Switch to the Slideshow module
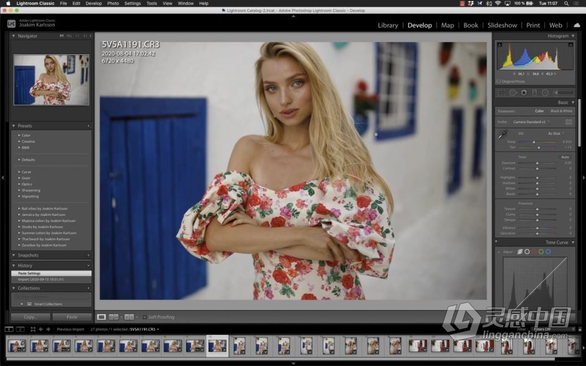 pos(502,25)
